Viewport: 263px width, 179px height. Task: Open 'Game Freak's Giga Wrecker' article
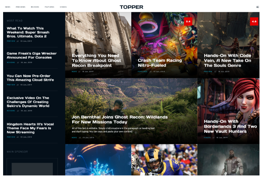pos(32,56)
